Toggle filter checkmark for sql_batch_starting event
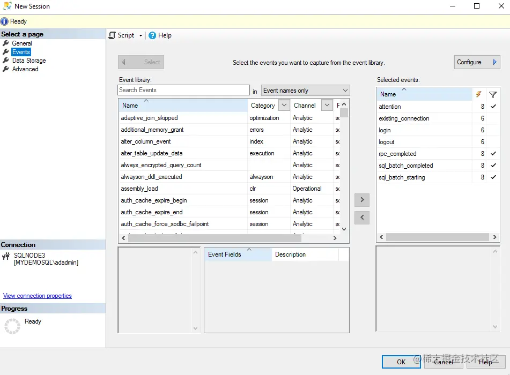The height and width of the screenshot is (375, 510). [x=493, y=177]
